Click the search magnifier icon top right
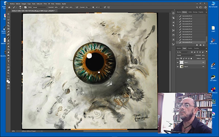 coord(197,7)
